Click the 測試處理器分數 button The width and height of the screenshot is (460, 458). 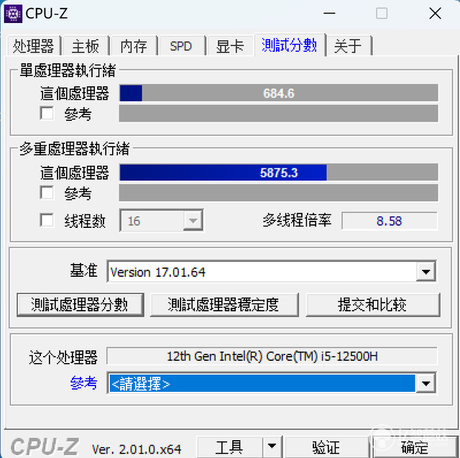pos(80,305)
